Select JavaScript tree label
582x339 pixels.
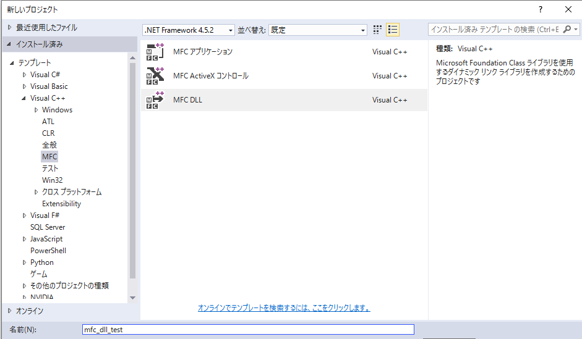(x=46, y=239)
